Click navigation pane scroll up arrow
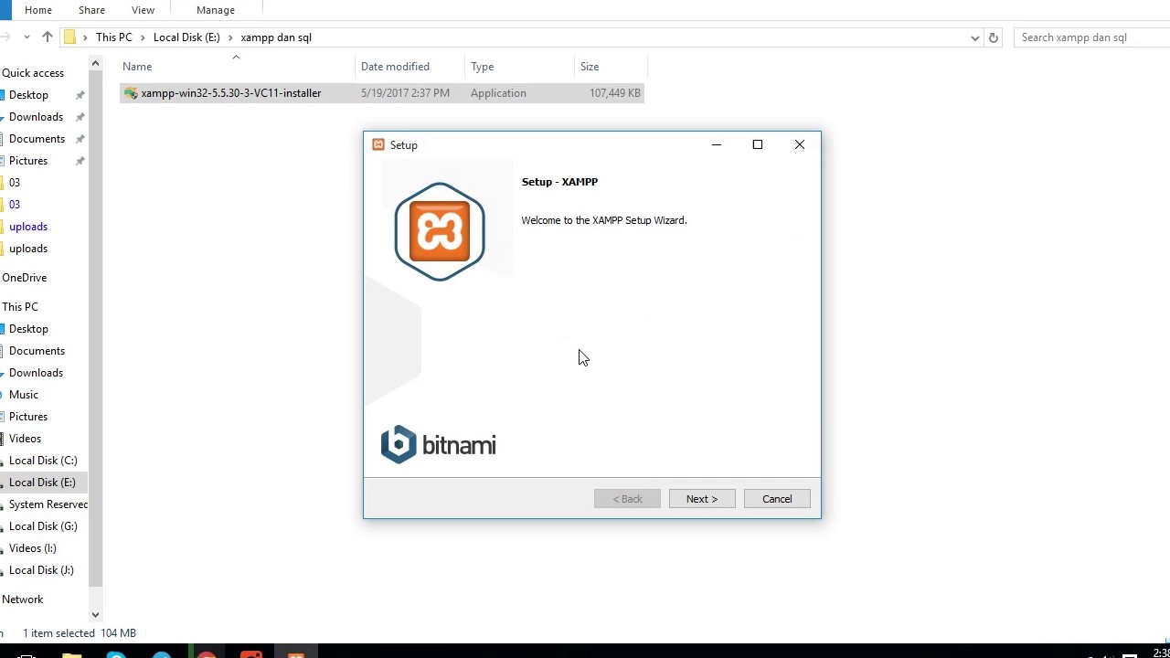 point(95,63)
